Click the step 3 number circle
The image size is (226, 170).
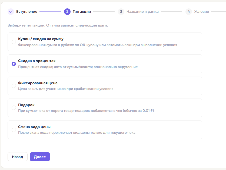point(121,12)
